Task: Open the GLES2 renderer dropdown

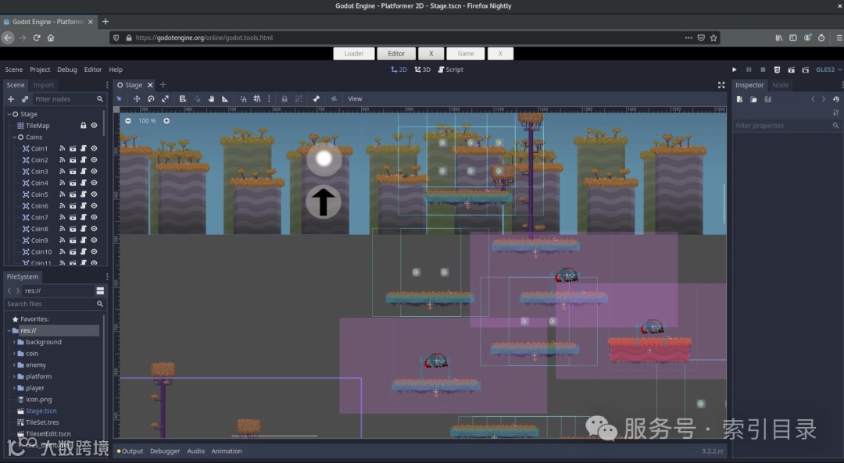Action: (x=828, y=69)
